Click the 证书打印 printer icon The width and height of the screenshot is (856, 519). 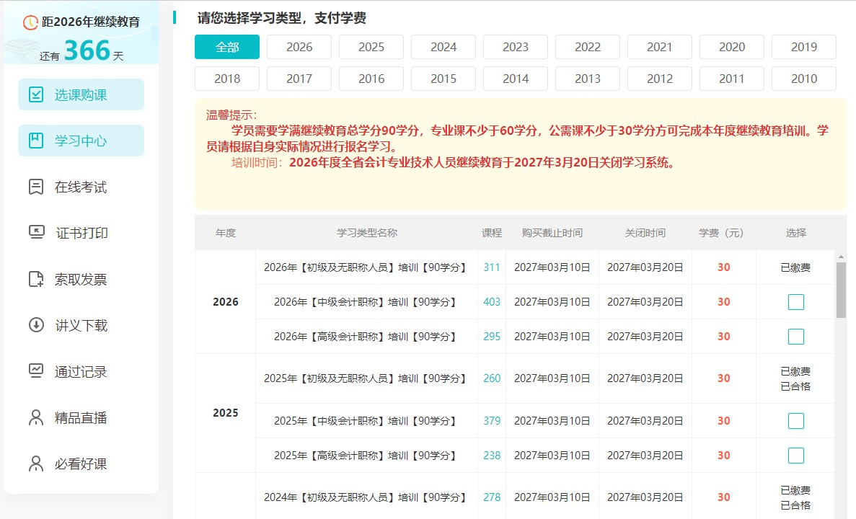tap(36, 233)
